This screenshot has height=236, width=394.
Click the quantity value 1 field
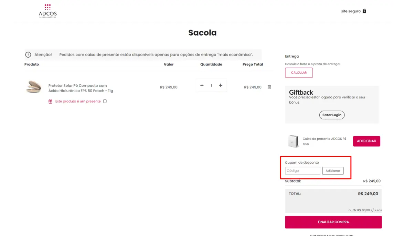(211, 85)
